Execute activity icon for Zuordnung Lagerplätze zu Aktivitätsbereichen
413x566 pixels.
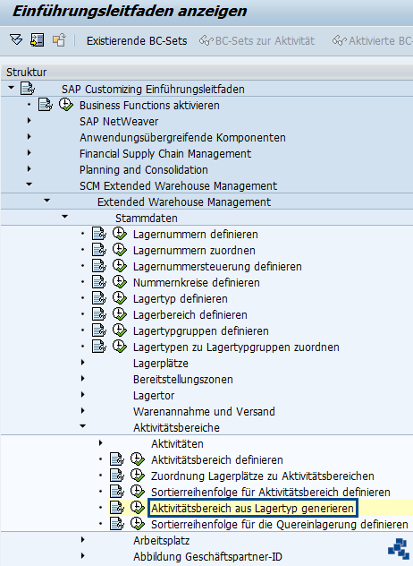(x=138, y=476)
